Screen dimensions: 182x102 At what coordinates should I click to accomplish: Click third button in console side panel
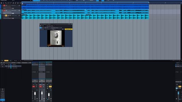click(3, 98)
